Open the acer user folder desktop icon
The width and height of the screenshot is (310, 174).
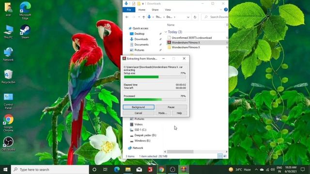tap(8, 9)
